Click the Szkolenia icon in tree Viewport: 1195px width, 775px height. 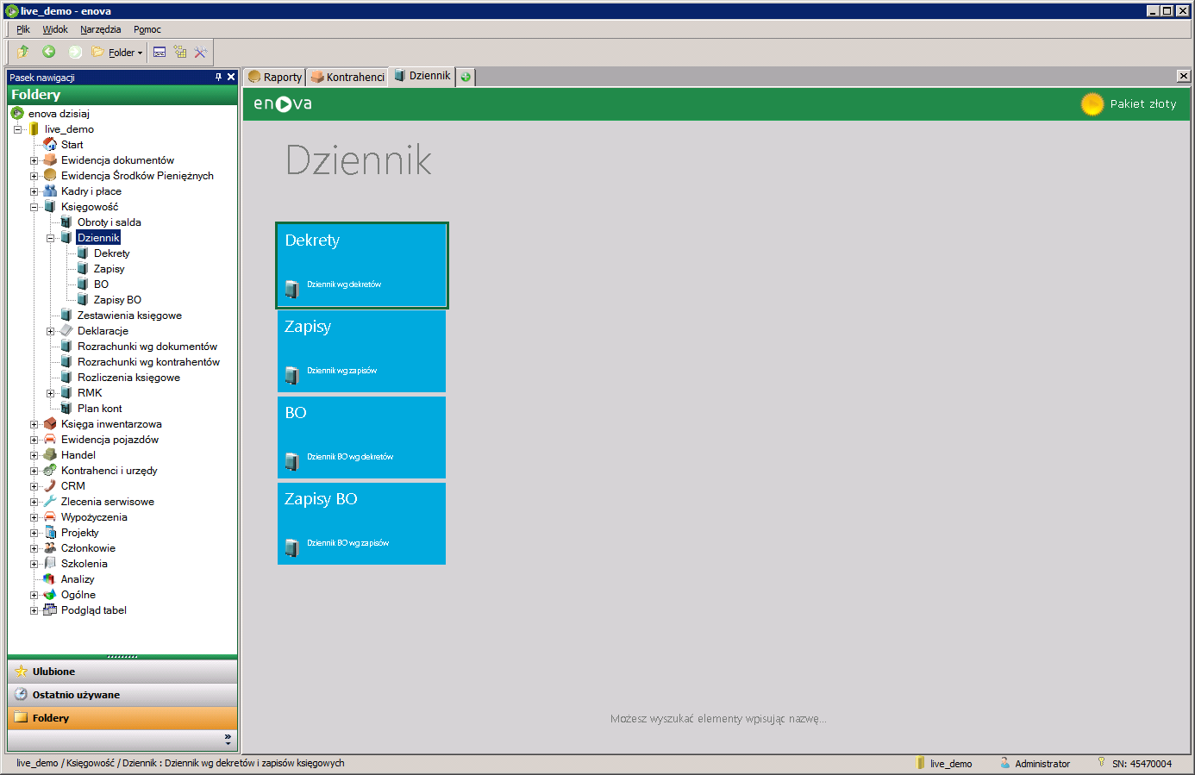50,564
